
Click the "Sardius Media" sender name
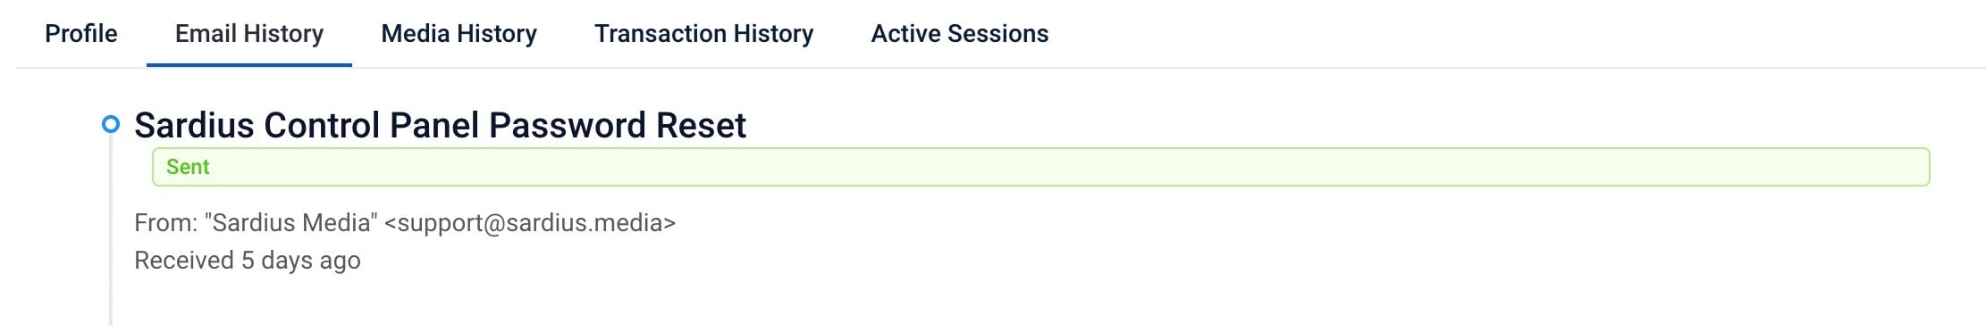[290, 222]
